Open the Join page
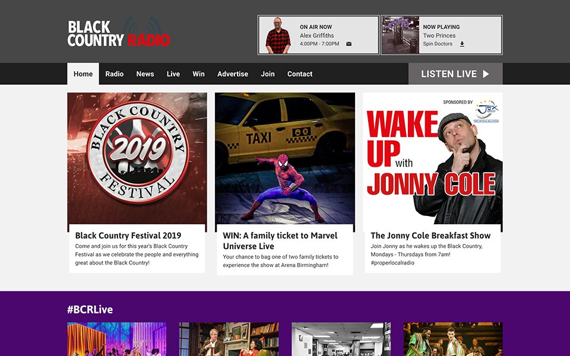The height and width of the screenshot is (356, 570). (268, 74)
